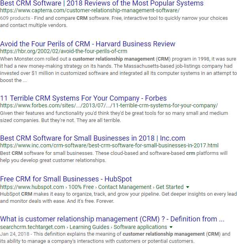Click the www.hubspot.com URL text
237x244 pixels.
32,187
